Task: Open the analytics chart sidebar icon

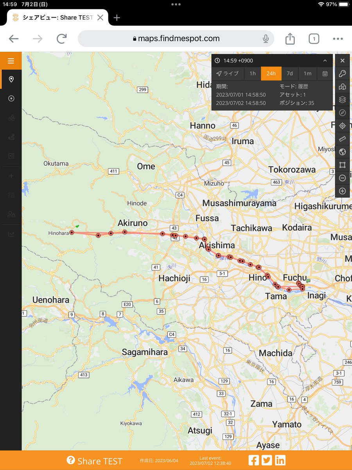Action: coord(11,234)
